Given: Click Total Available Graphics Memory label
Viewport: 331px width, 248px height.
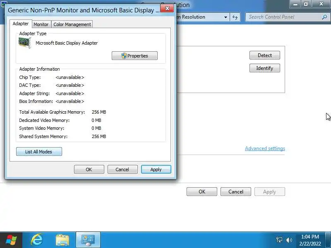Looking at the screenshot, I should coord(52,112).
